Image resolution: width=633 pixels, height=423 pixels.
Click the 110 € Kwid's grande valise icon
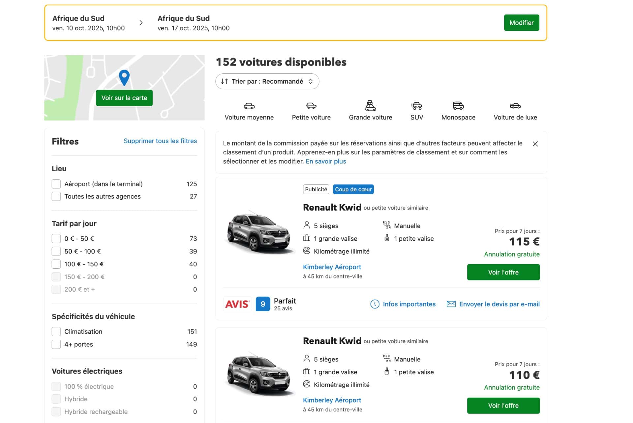pos(307,371)
